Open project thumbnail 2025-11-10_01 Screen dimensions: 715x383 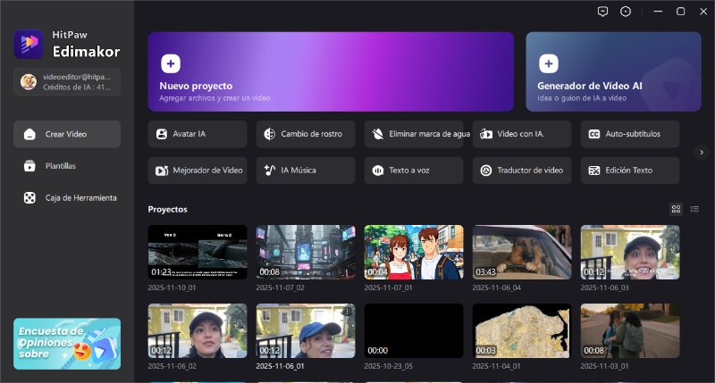pos(198,252)
